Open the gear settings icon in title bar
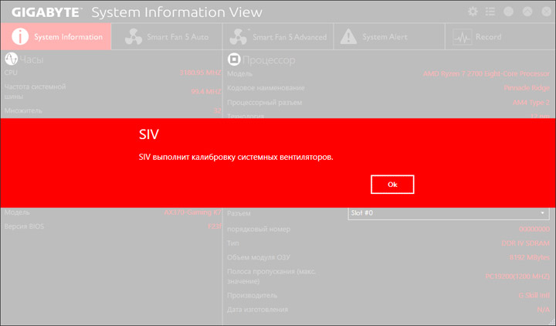The height and width of the screenshot is (326, 556). [x=473, y=12]
